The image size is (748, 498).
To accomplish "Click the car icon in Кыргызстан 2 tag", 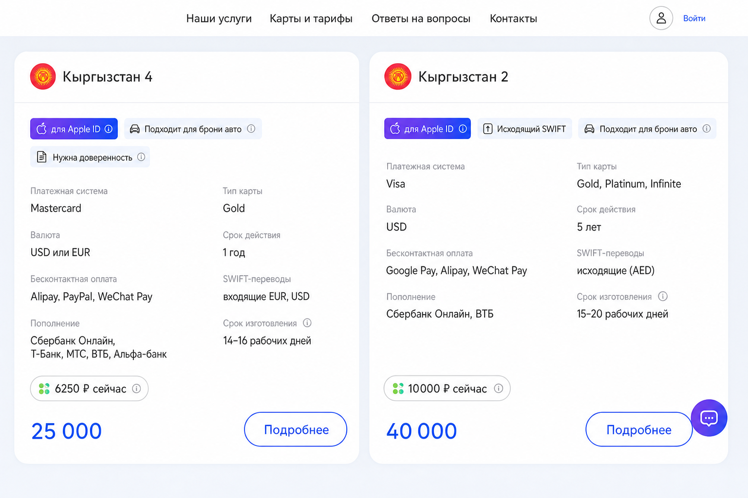I will 589,129.
